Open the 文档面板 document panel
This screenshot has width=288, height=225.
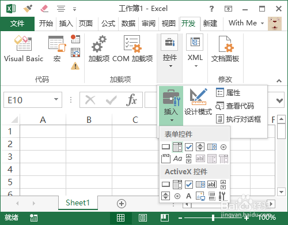click(x=225, y=49)
